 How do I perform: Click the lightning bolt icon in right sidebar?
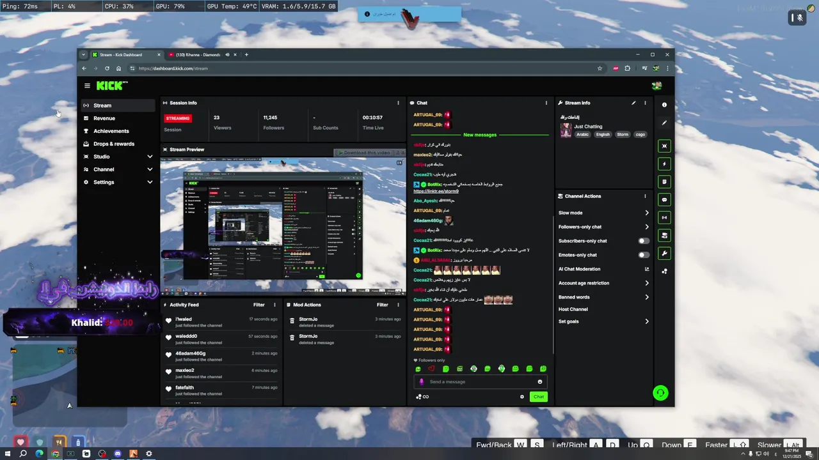point(664,164)
